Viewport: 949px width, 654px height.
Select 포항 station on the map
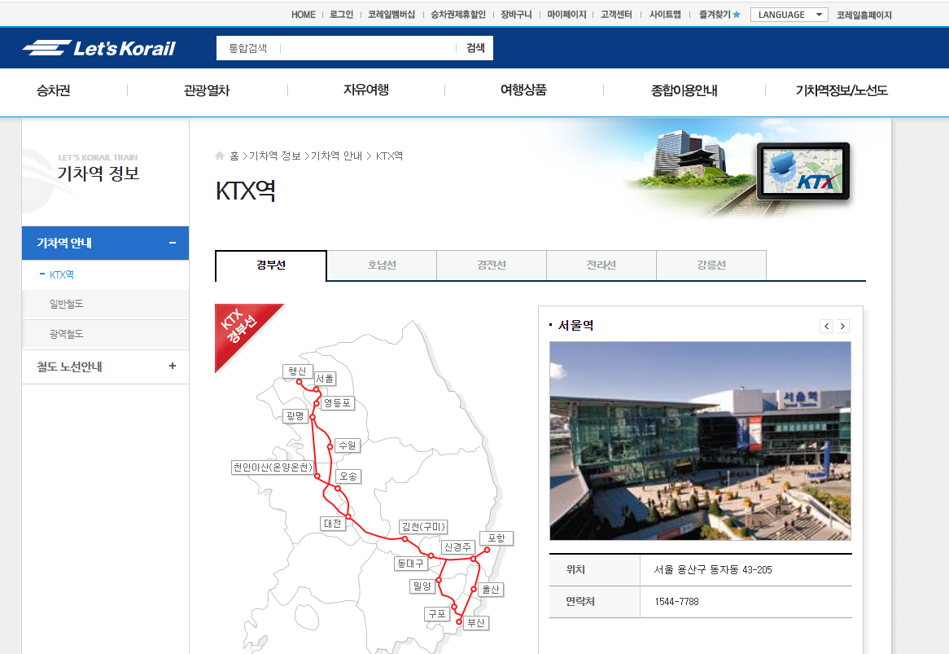click(496, 538)
